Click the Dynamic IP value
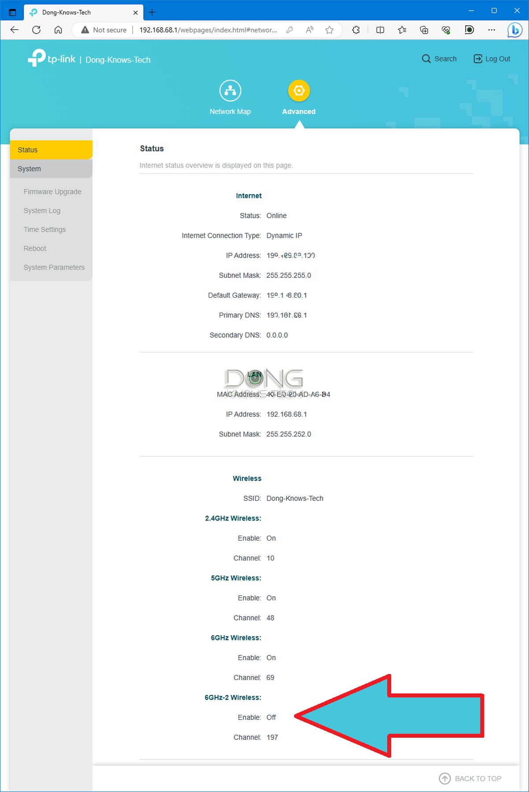Image resolution: width=529 pixels, height=792 pixels. point(284,235)
